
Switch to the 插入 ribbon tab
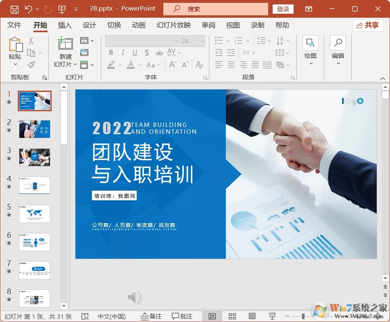(65, 25)
